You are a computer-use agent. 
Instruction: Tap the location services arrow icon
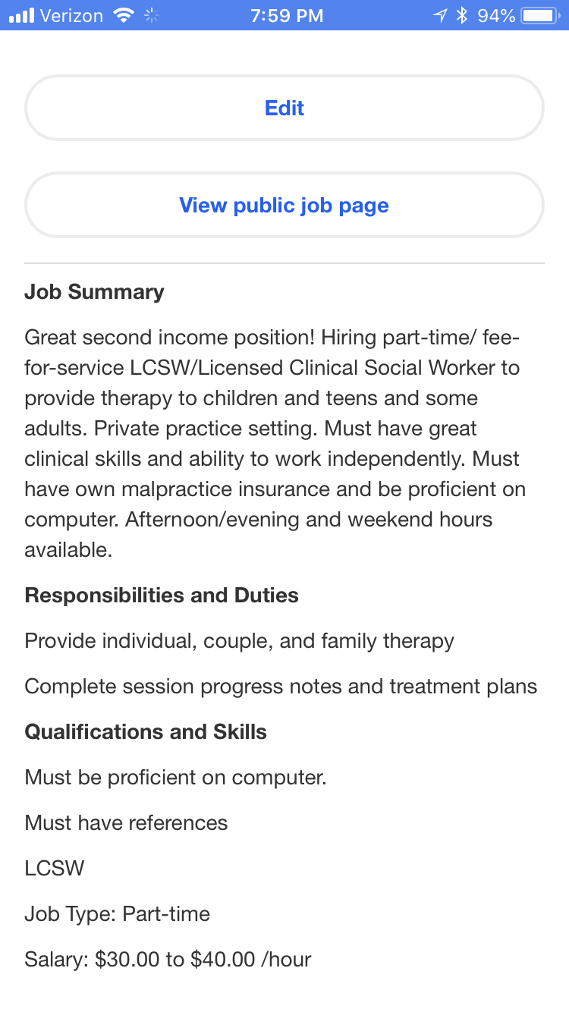440,15
